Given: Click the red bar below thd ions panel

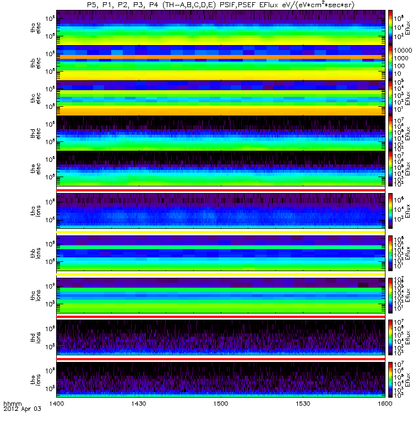Looking at the screenshot, I should 221,359.
